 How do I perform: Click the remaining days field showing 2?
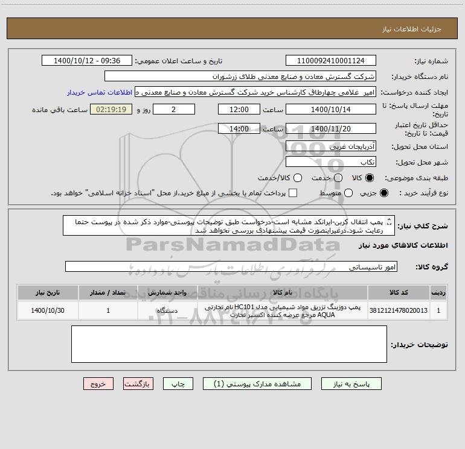click(174, 109)
